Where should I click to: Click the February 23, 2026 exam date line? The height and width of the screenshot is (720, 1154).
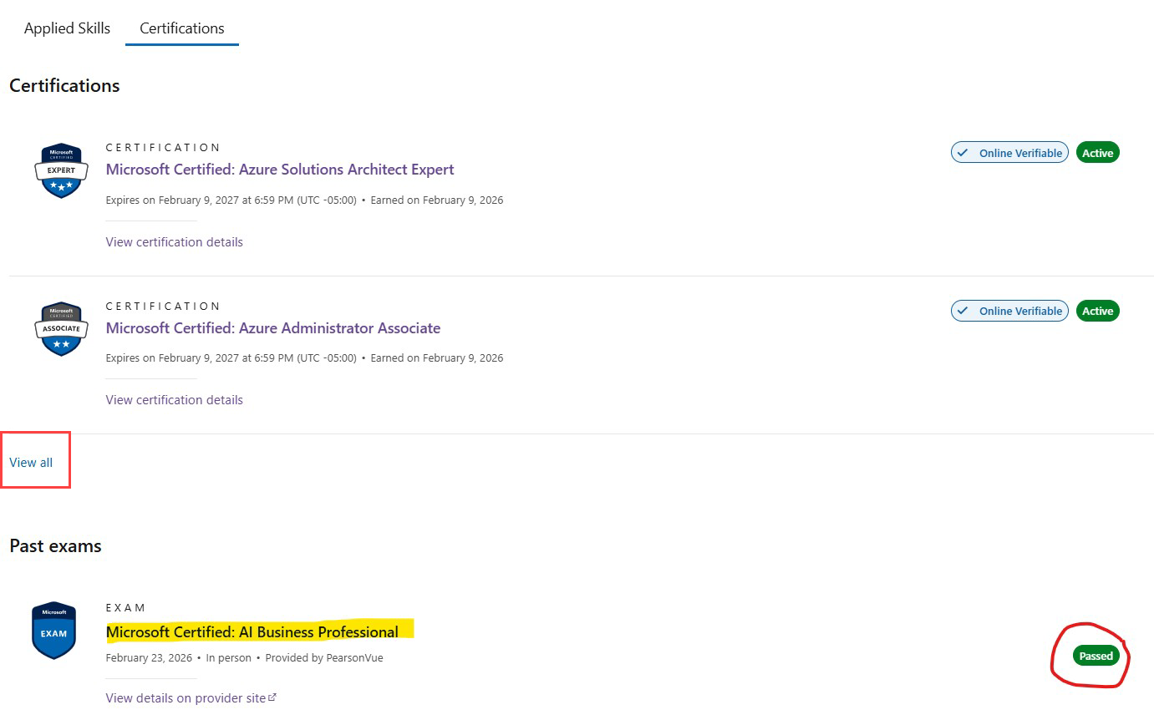click(245, 658)
